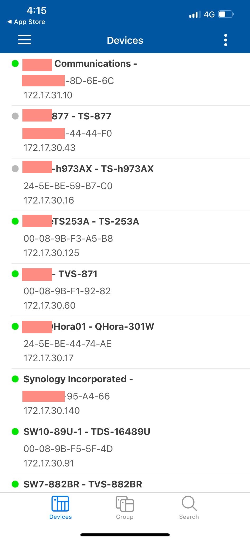Tap the Group tab icon
The width and height of the screenshot is (250, 541).
point(125,503)
